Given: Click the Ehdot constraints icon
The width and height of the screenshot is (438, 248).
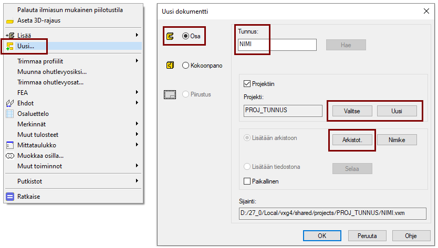Looking at the screenshot, I should [x=10, y=103].
